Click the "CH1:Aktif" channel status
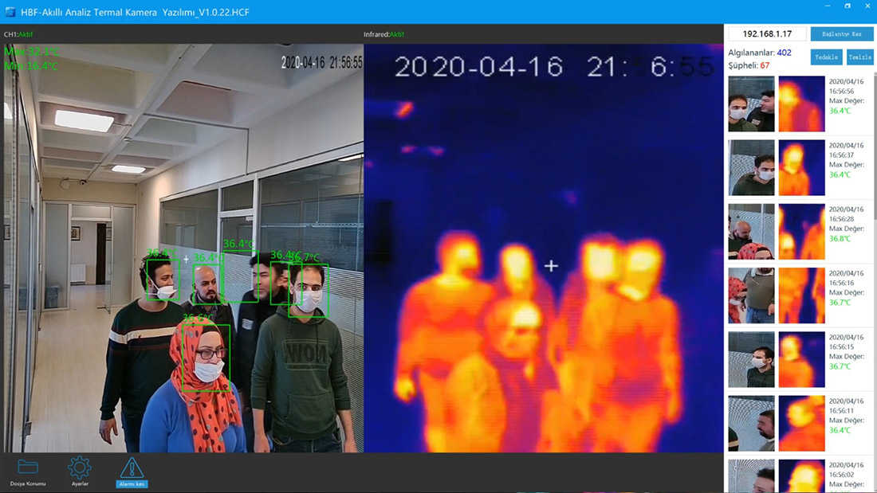This screenshot has height=493, width=877. 18,35
